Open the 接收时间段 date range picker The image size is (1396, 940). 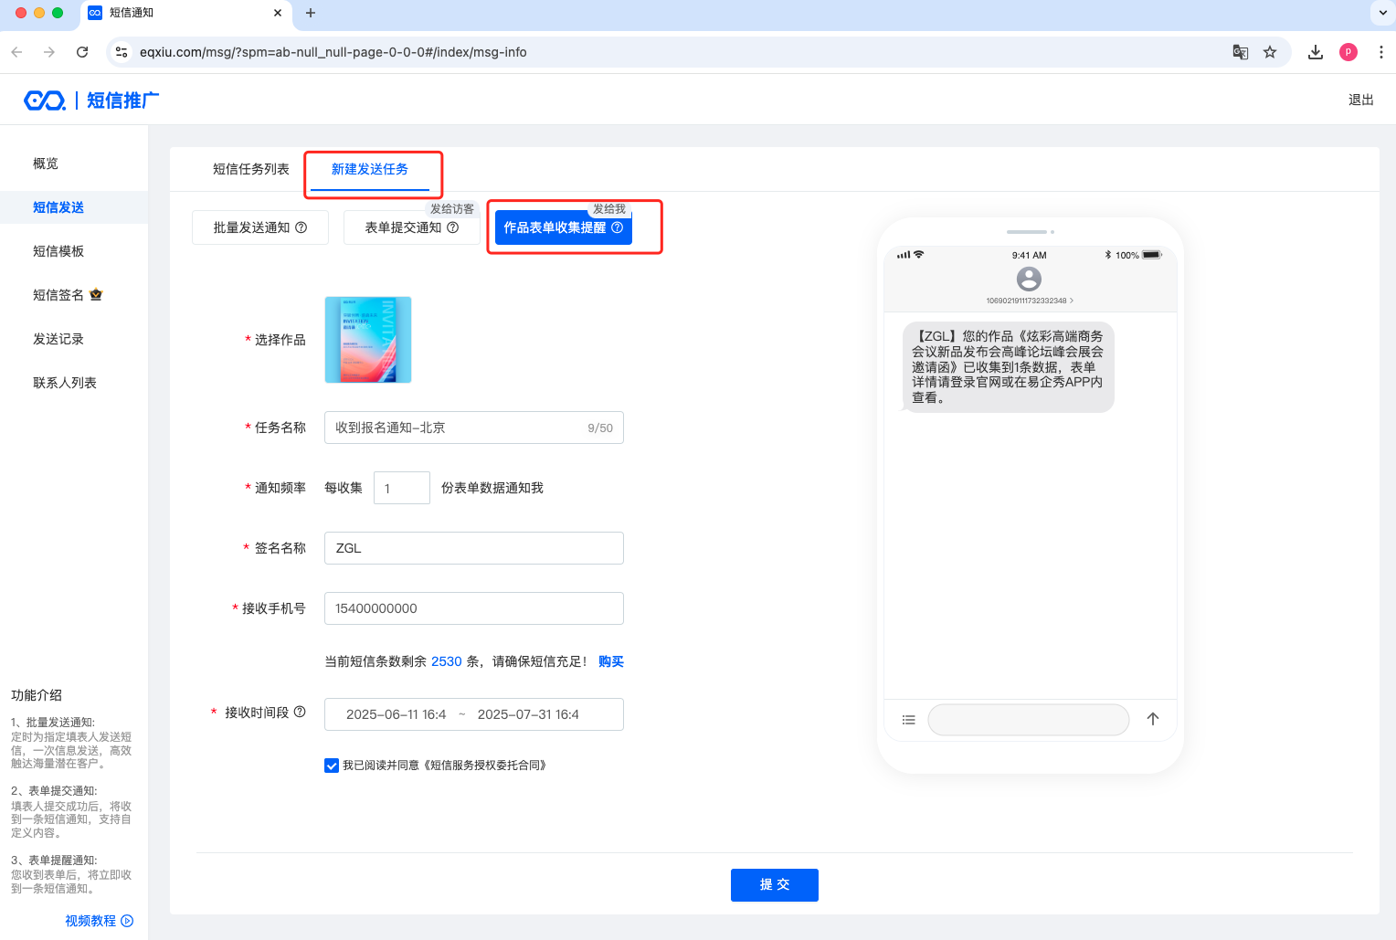pos(473,714)
